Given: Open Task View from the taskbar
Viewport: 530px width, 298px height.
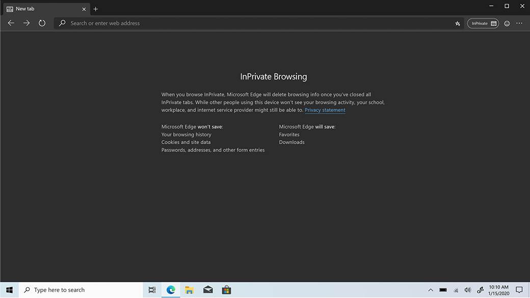Looking at the screenshot, I should click(x=151, y=289).
